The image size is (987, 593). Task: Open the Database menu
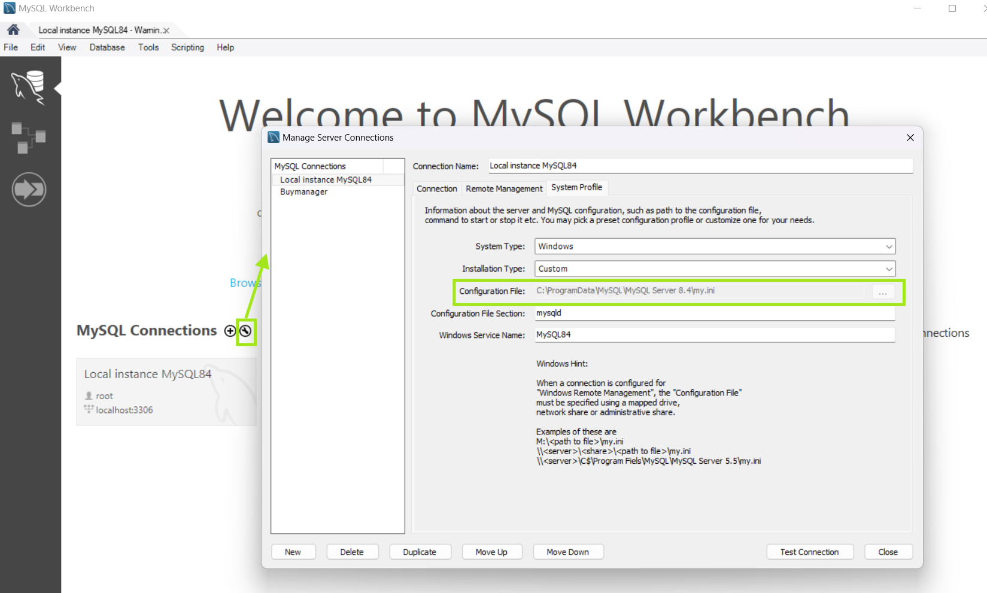click(x=107, y=47)
